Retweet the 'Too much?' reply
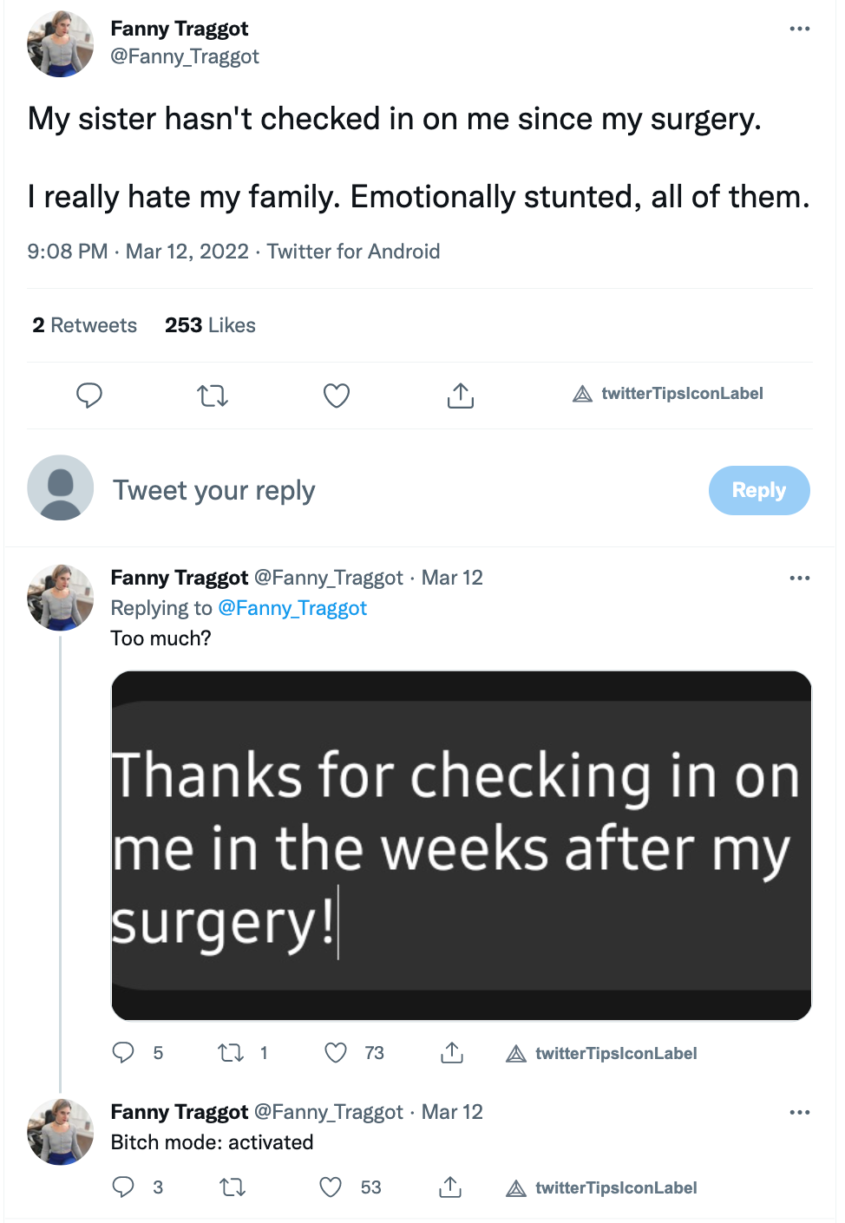Viewport: 845px width, 1223px height. tap(243, 1053)
